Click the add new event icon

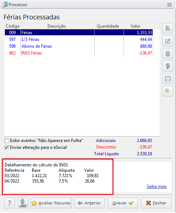point(168,28)
